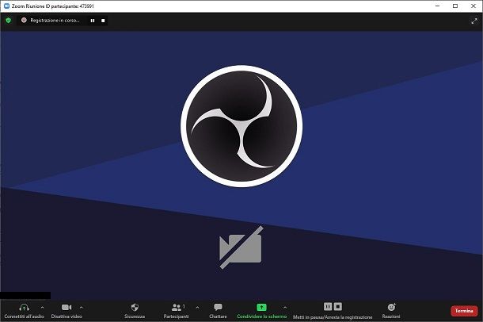The image size is (483, 322).
Task: Open video options chevron
Action: coord(82,307)
